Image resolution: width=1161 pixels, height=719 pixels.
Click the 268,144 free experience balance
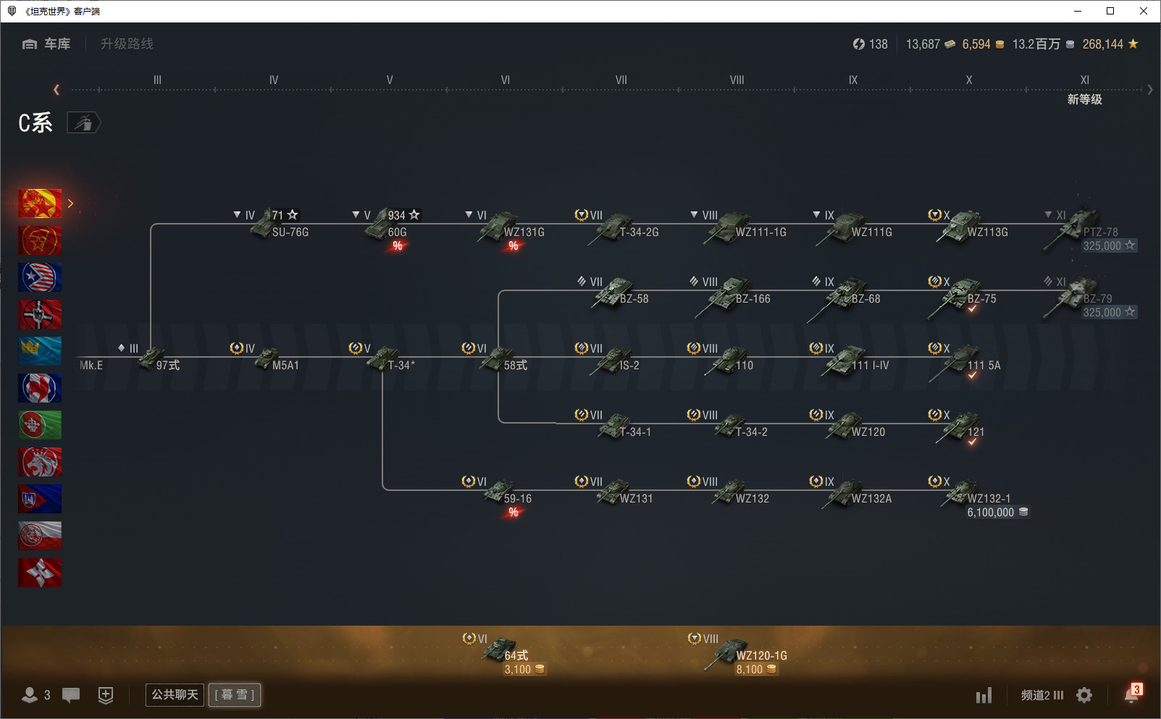1110,44
